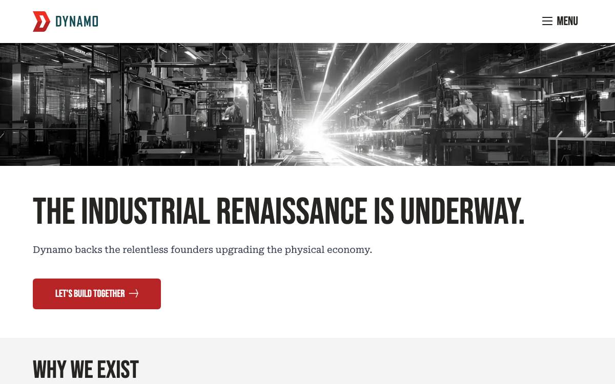The height and width of the screenshot is (384, 615).
Task: Click the arrow icon in Let's Build Together
Action: [x=134, y=293]
